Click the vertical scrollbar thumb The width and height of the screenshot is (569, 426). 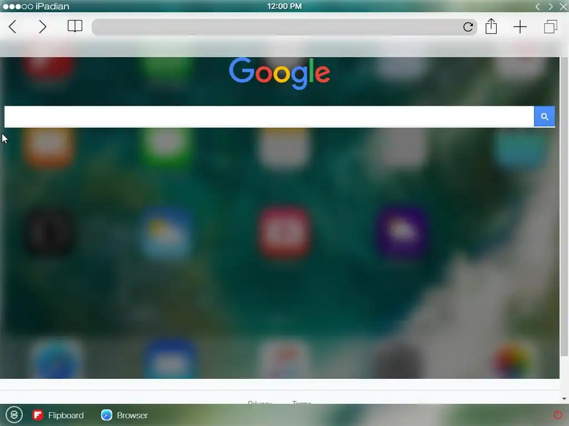564,206
